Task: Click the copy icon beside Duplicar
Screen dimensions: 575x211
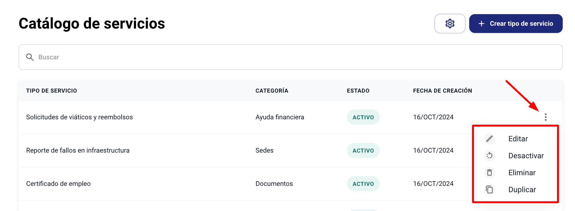Action: click(x=489, y=190)
